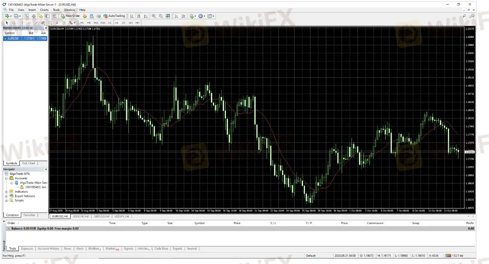Toggle the M15 timeframe button
This screenshot has width=489, height=264.
click(96, 23)
